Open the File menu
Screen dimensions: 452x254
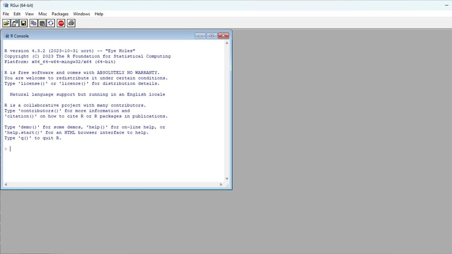coord(6,14)
